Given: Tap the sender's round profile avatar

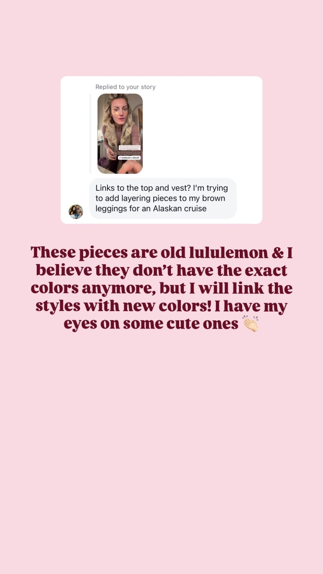Looking at the screenshot, I should pos(76,212).
